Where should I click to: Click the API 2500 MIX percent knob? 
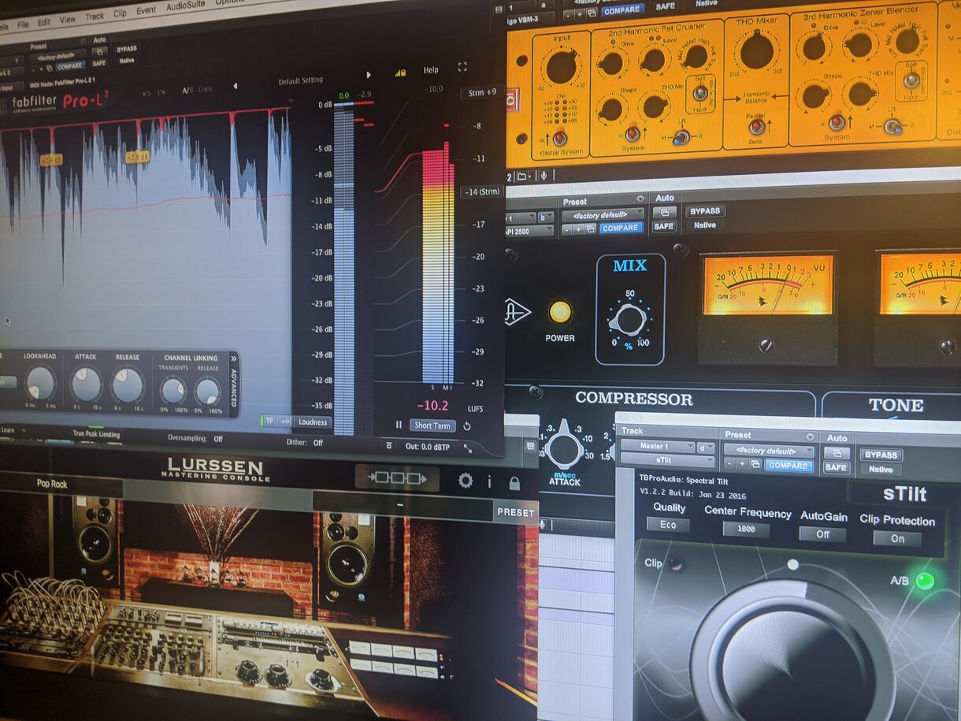[629, 321]
